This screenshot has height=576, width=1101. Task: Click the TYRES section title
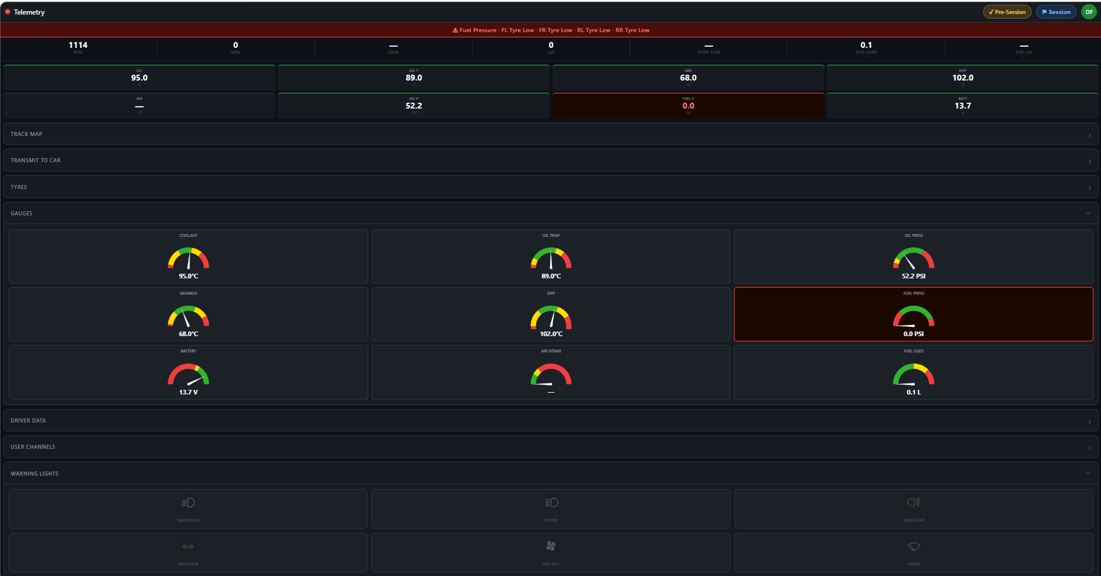pos(19,187)
